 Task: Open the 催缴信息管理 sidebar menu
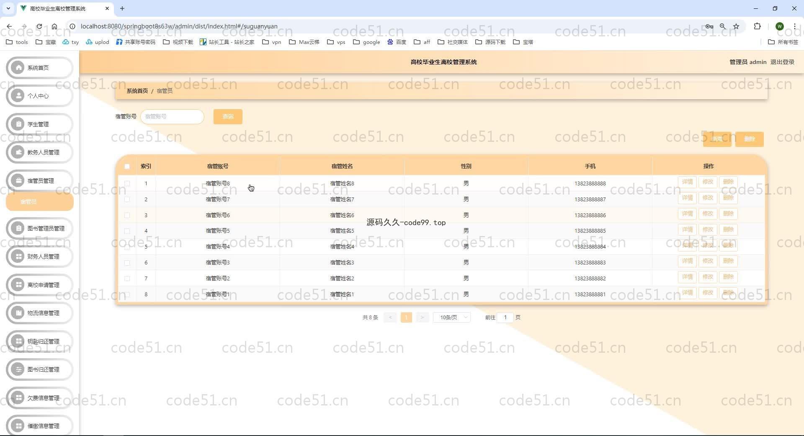[40, 426]
